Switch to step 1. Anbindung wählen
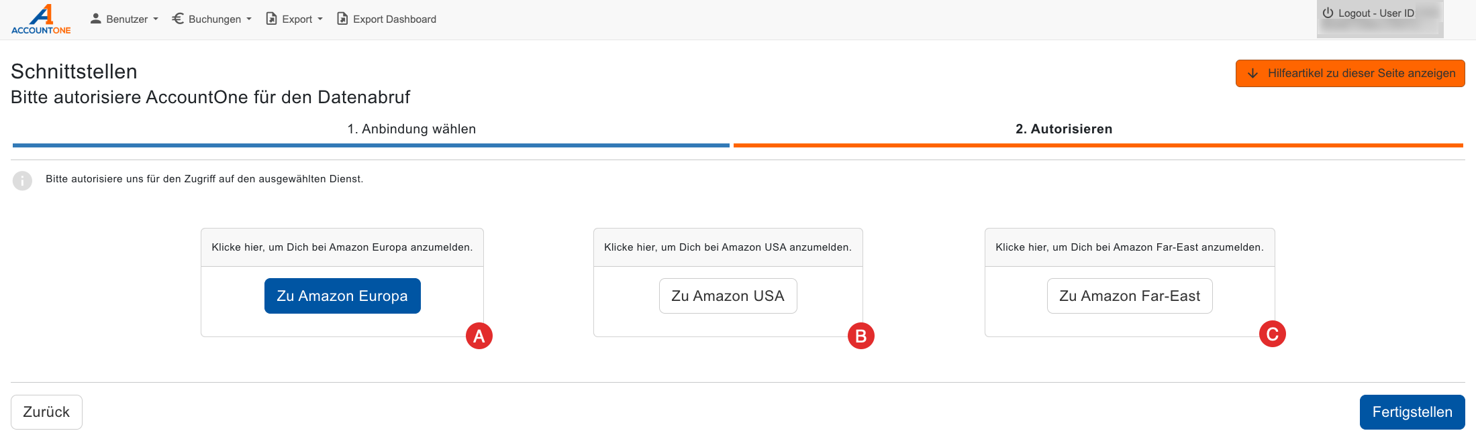Screen dimensions: 1476x441 [411, 129]
